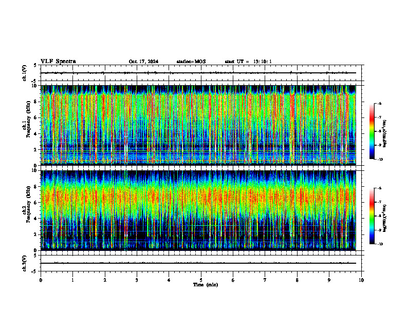The width and height of the screenshot is (407, 314).
Task: Click time axis tick label "7"
Action: [x=265, y=280]
